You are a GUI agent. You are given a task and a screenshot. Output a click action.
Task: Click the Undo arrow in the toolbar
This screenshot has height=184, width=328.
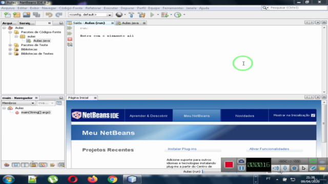click(x=49, y=15)
